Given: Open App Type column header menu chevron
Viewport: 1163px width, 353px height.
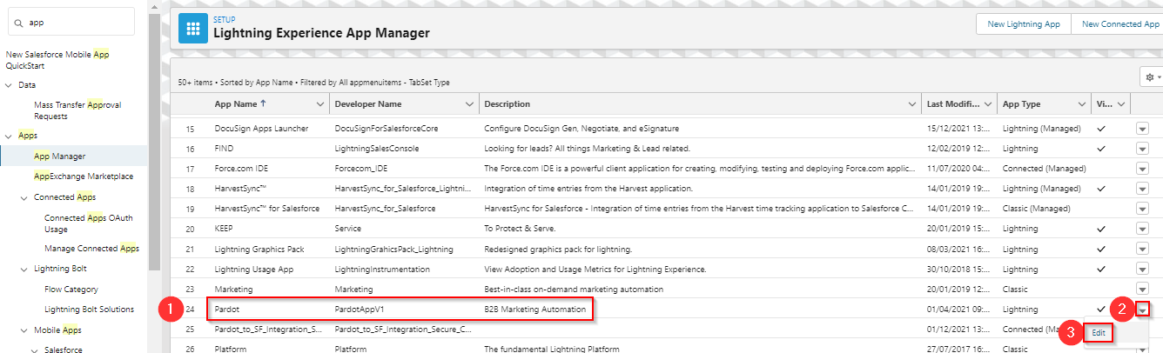Looking at the screenshot, I should coord(1083,104).
